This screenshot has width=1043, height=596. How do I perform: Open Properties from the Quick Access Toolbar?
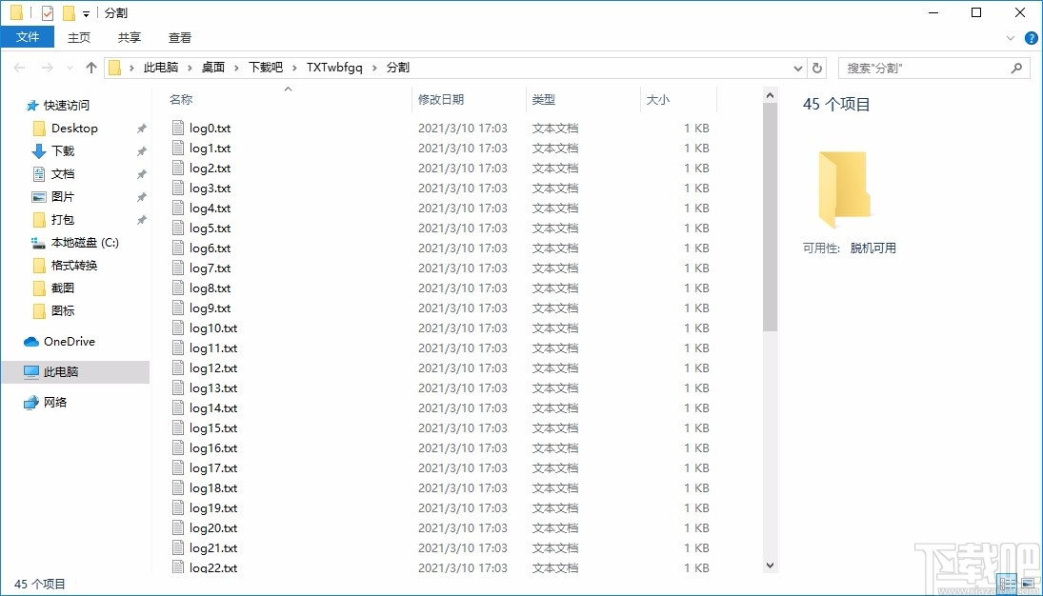pos(46,12)
